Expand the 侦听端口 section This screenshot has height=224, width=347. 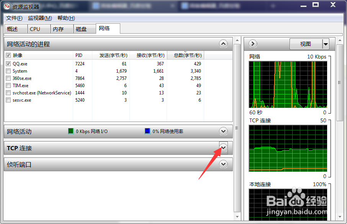click(223, 164)
